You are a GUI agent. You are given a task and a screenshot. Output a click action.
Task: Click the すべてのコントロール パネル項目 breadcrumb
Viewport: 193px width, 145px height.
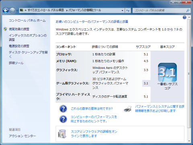45,10
